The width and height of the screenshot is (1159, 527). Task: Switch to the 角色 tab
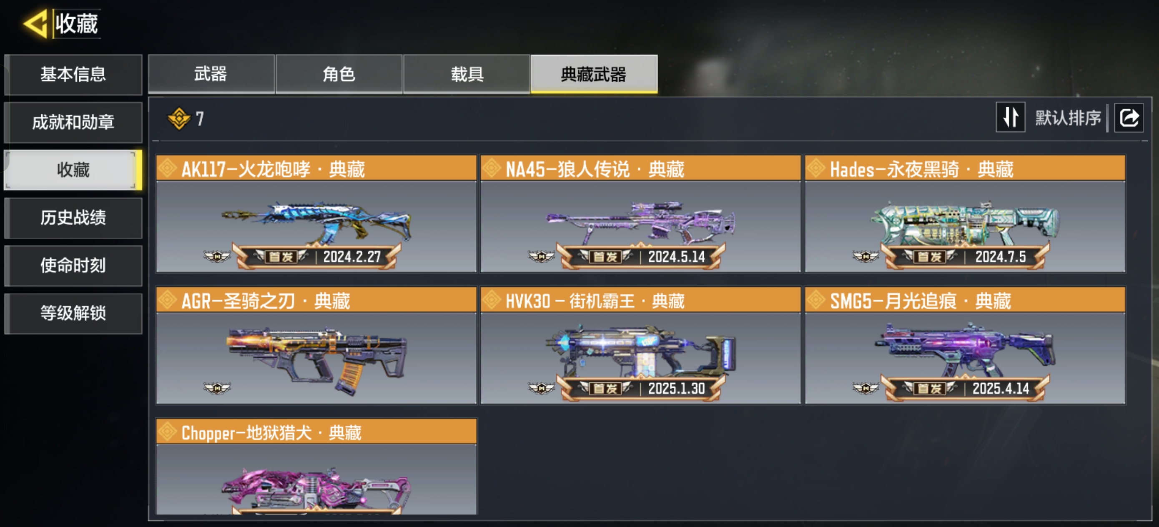[339, 74]
